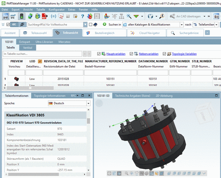Click the table's horizontal scrollbar thumb
The image size is (221, 178).
click(x=30, y=88)
